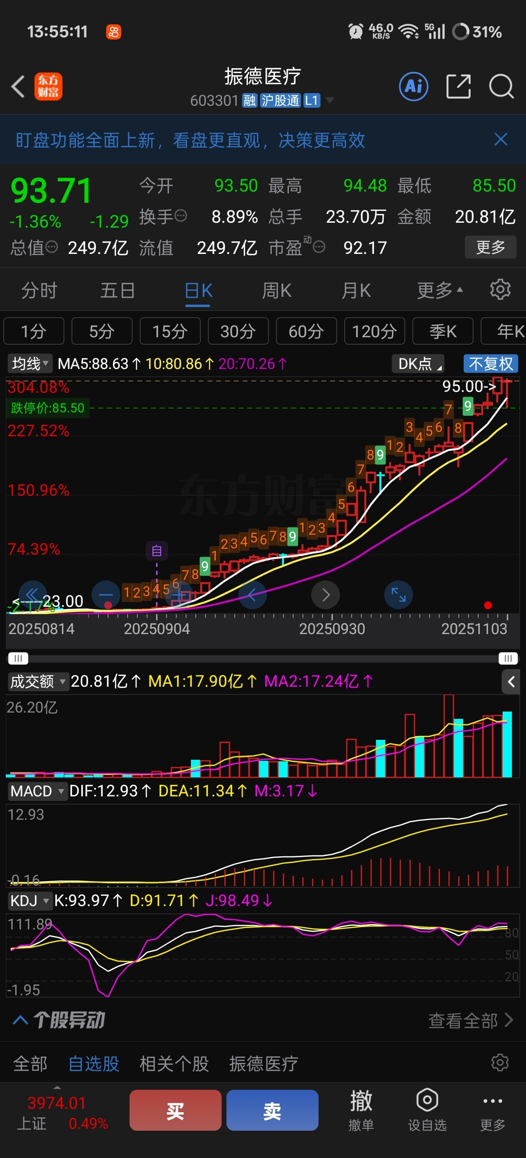
Task: Jump to earliest data double-arrow button
Action: coord(33,595)
